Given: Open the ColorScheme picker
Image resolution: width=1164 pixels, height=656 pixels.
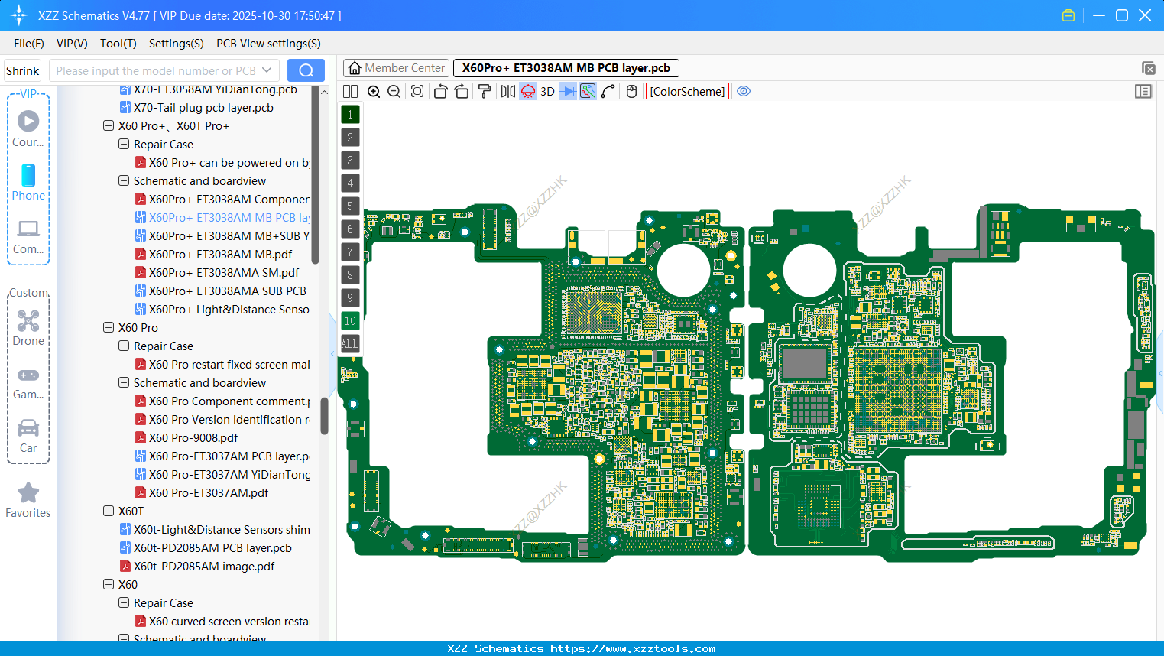Looking at the screenshot, I should (x=686, y=91).
